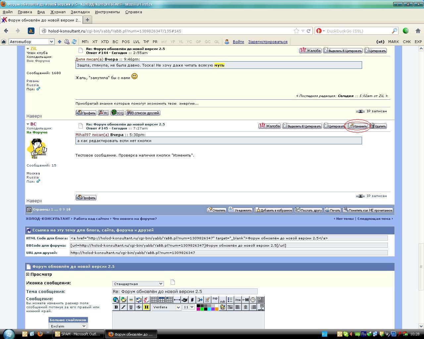Open Windows Start button
This screenshot has height=339, width=424.
pyautogui.click(x=9, y=334)
